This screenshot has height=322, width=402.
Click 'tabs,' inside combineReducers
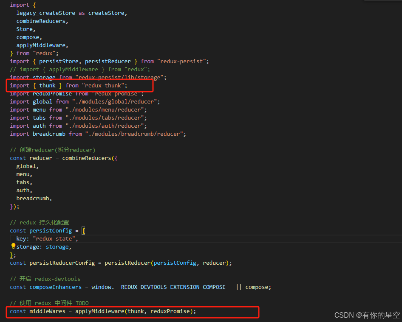tap(24, 182)
